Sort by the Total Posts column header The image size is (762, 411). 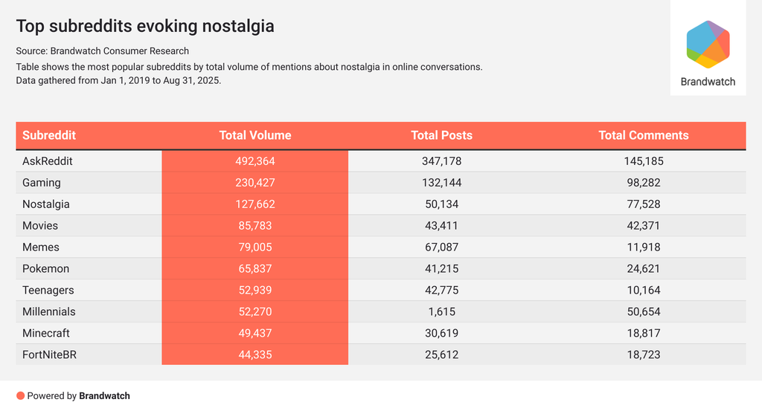coord(441,135)
